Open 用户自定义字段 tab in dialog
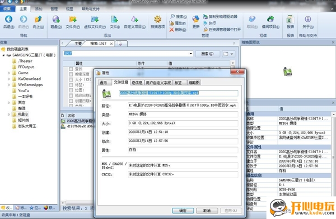The image size is (336, 219). (x=158, y=83)
